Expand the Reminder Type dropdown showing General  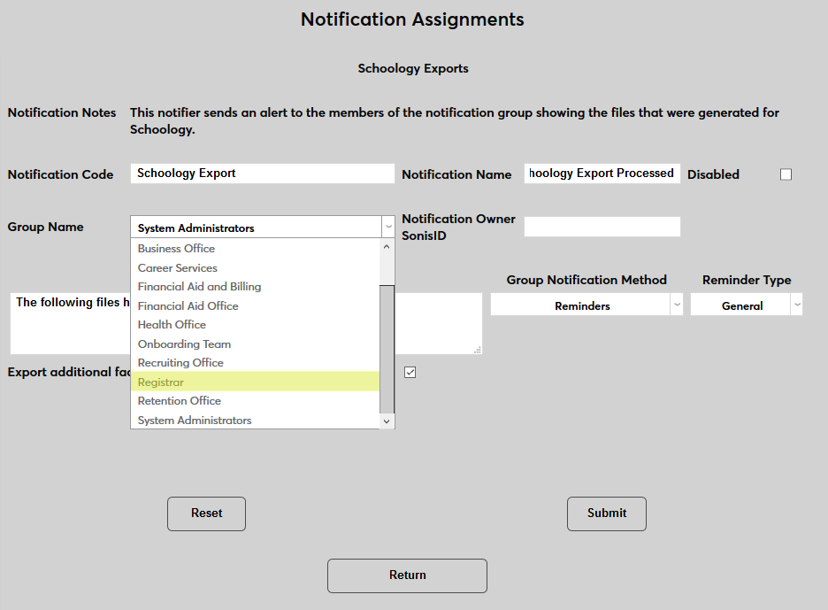pos(797,304)
